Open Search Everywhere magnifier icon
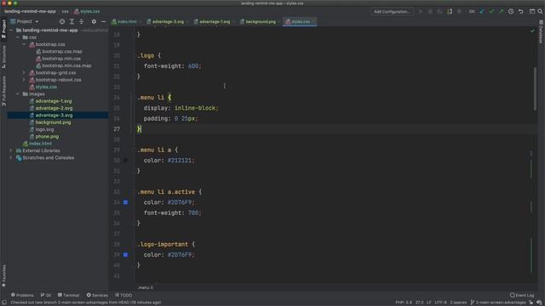Screen dimensions: 545x306 click(540, 11)
